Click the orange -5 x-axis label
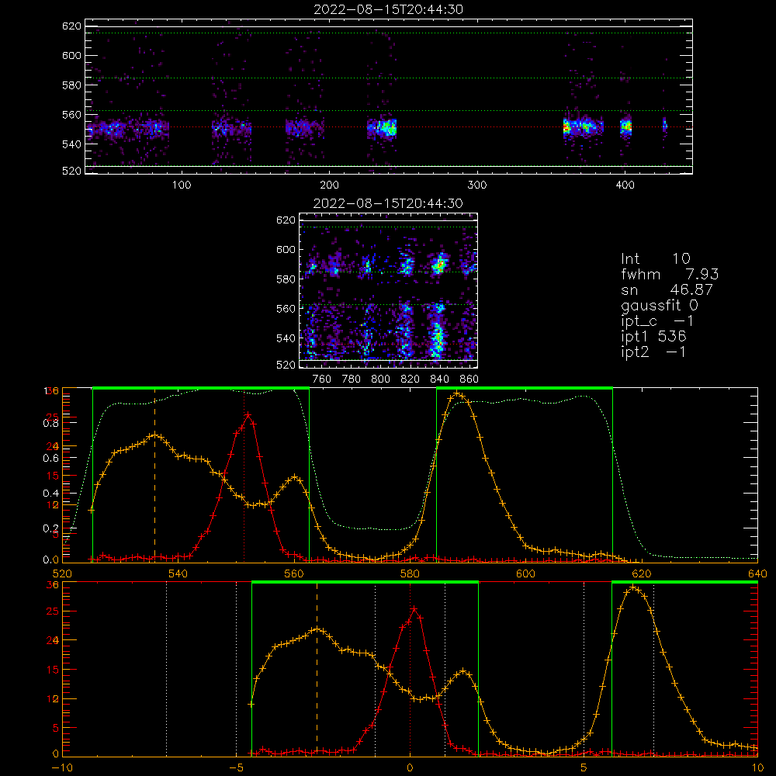This screenshot has height=776, width=776. (236, 768)
